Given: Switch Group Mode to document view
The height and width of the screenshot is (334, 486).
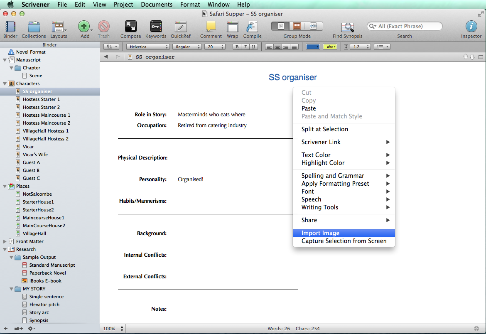Looking at the screenshot, I should click(280, 26).
